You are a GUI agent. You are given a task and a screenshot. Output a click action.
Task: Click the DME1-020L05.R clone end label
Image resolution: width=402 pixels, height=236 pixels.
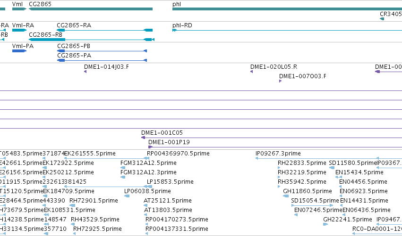tap(274, 67)
